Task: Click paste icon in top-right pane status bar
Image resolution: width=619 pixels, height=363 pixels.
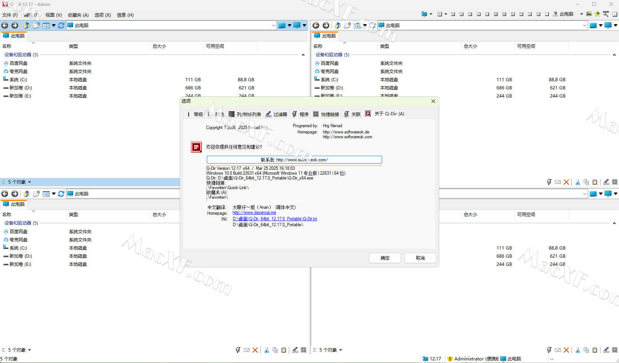Action: pos(595,182)
